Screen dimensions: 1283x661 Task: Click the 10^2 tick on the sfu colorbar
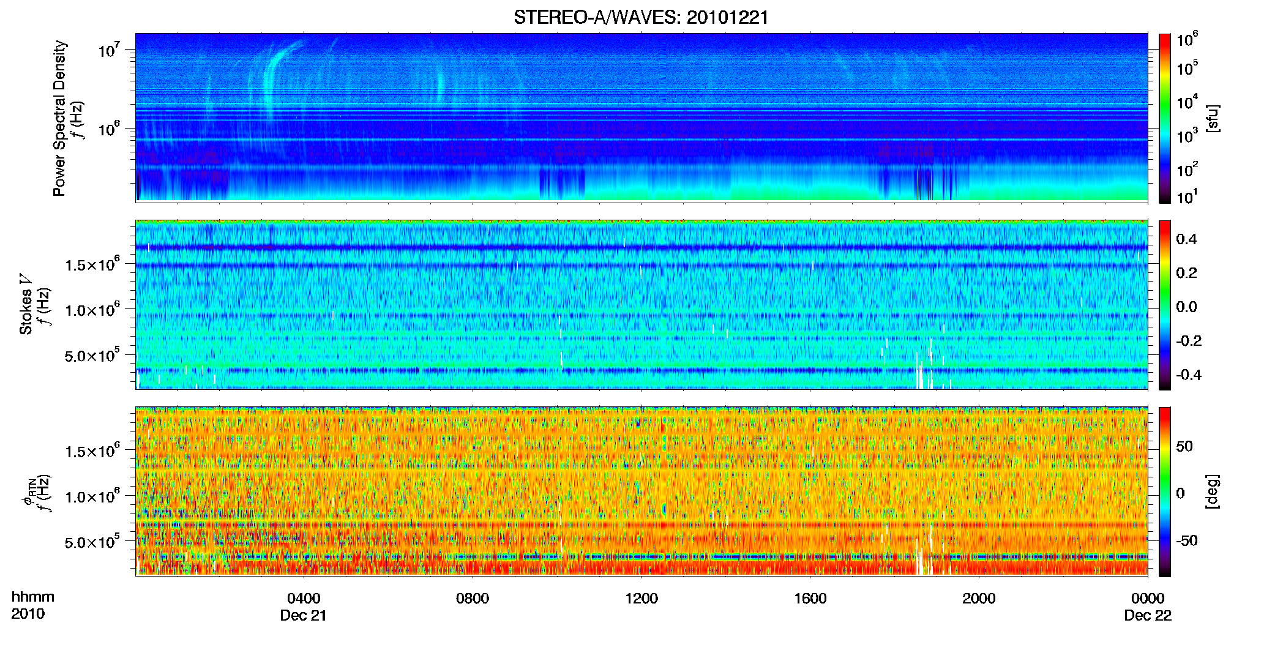(x=1188, y=170)
